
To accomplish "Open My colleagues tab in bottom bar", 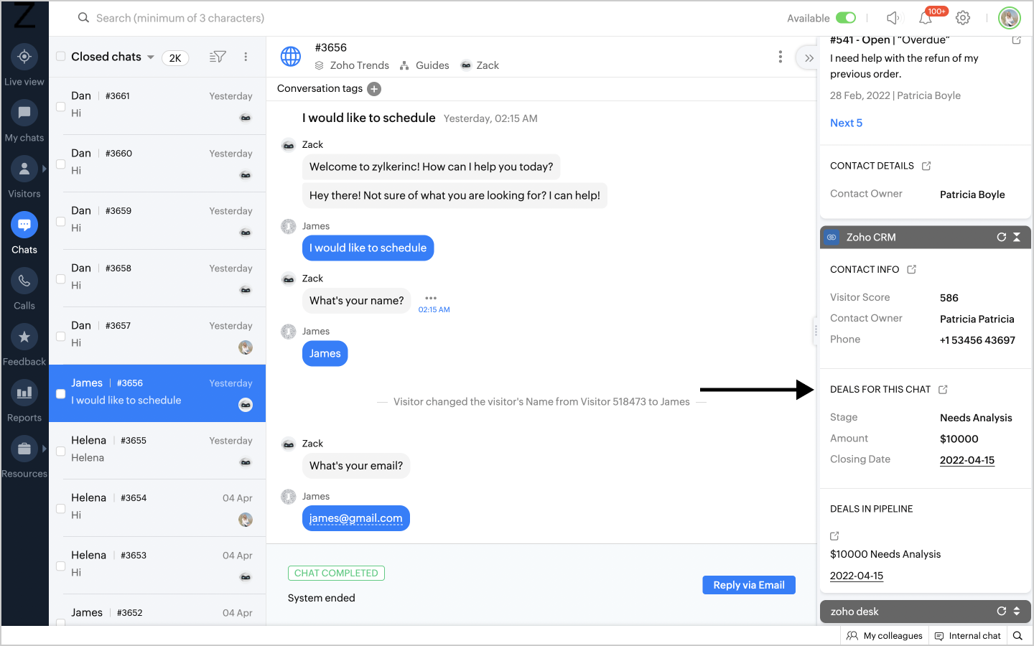I will tap(885, 636).
